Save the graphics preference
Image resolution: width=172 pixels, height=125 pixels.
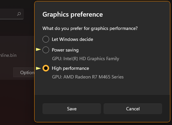click(x=72, y=109)
